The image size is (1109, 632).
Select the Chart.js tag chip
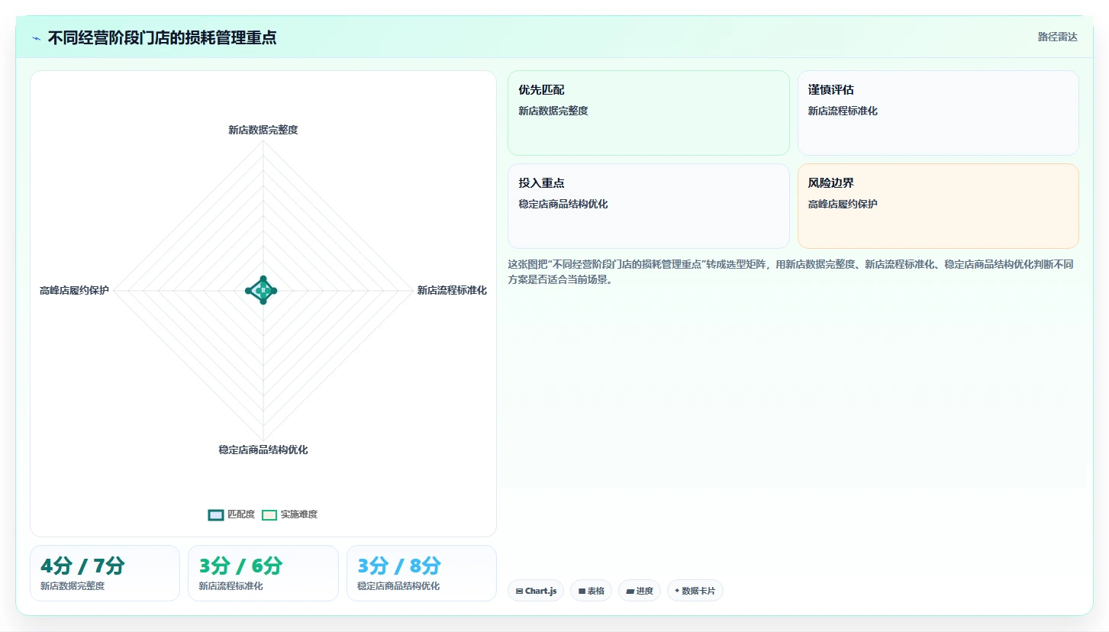click(x=536, y=591)
